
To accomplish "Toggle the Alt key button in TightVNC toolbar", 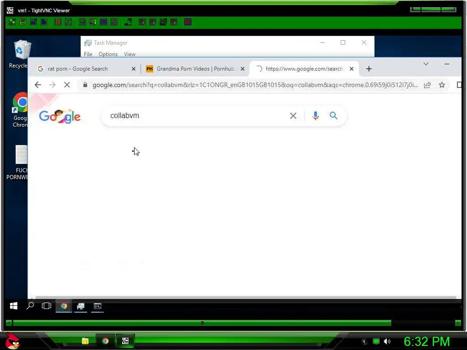I will pos(114,22).
